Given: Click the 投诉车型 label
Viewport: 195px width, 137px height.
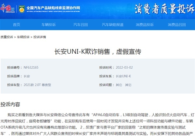Looking at the screenshot, I should point(14,85).
